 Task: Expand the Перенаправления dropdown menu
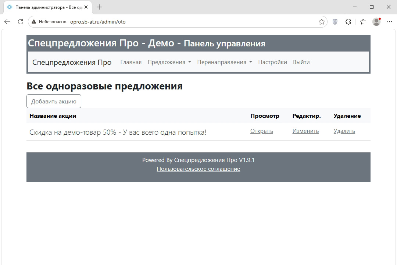(225, 62)
